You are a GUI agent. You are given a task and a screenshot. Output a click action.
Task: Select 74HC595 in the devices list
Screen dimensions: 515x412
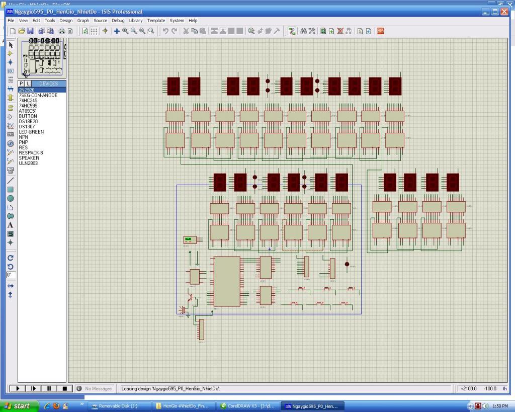pyautogui.click(x=28, y=106)
